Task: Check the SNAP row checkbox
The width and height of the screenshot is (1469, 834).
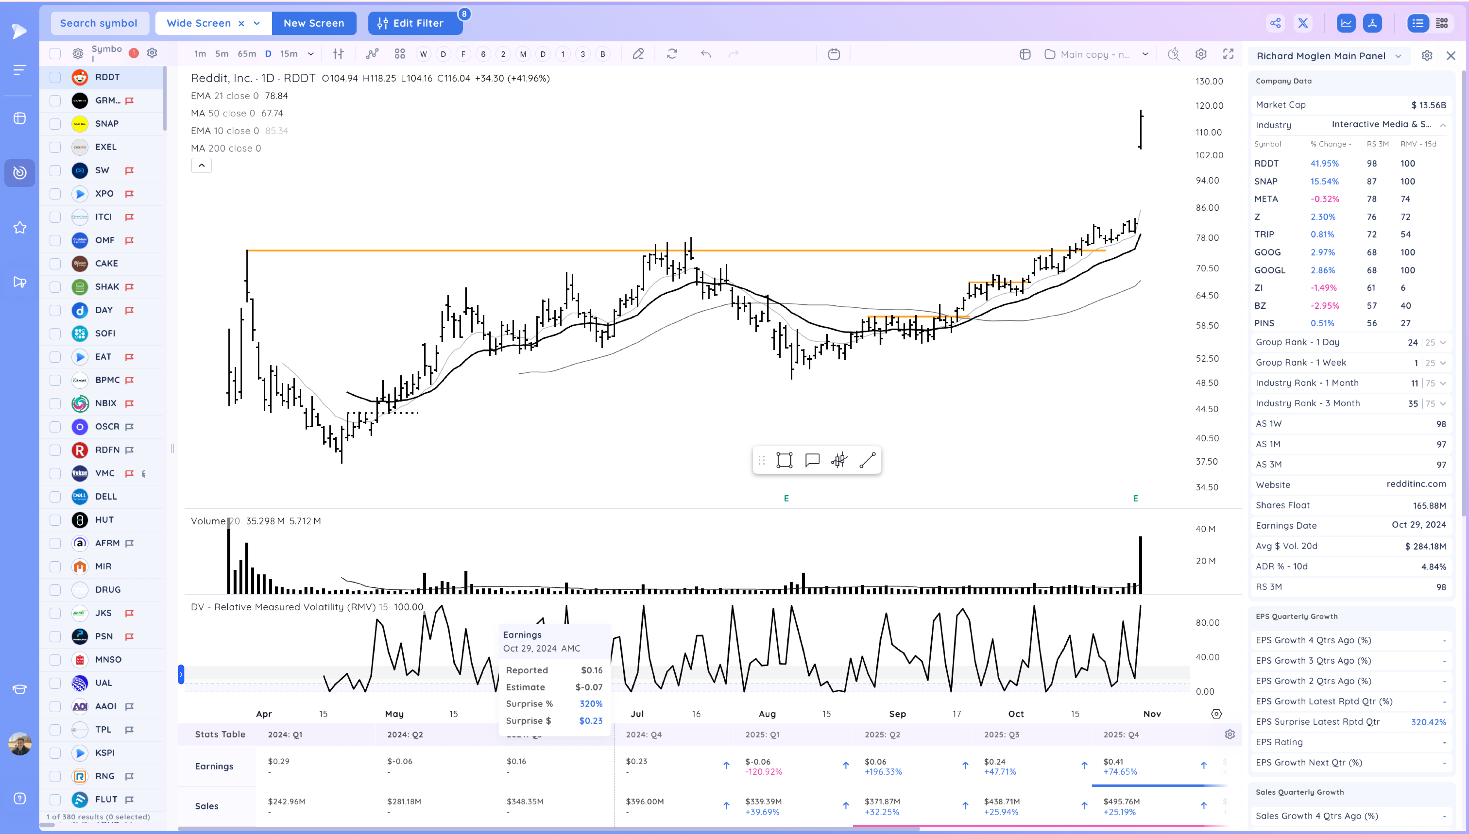Action: pos(55,124)
